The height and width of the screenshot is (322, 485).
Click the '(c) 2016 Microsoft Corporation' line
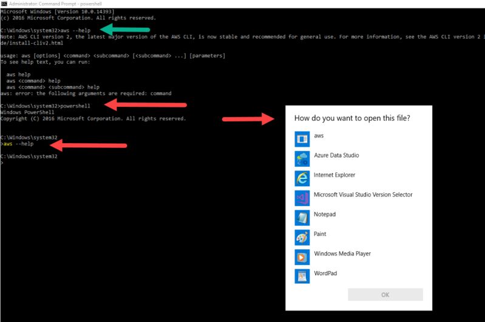[78, 18]
